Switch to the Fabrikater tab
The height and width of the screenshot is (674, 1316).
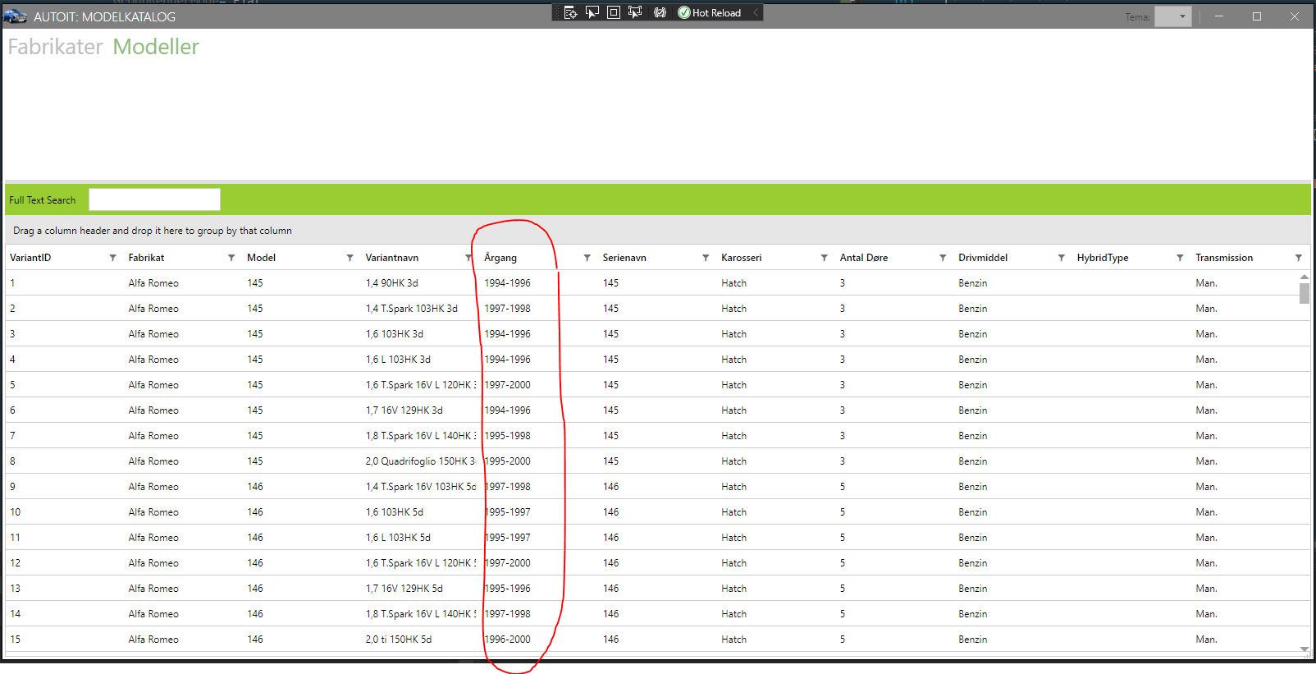[56, 47]
